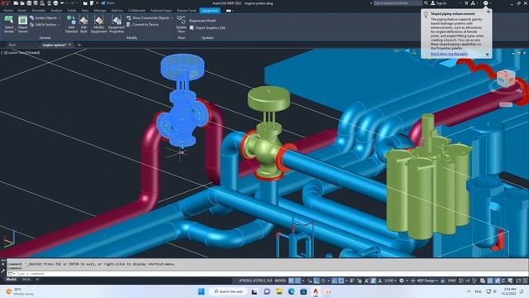The height and width of the screenshot is (298, 529).
Task: Click the Select Similar tool
Action: coord(9,24)
